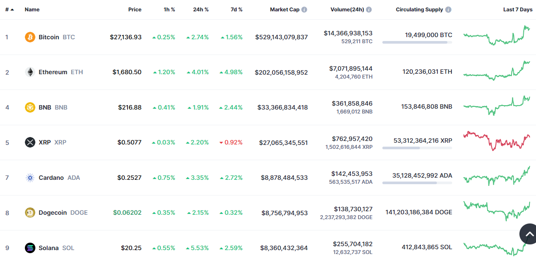536x261 pixels.
Task: Click Bitcoin market cap $529,143,079,837
Action: [282, 37]
